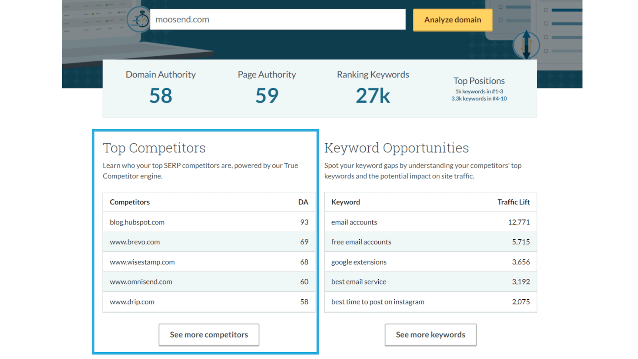638x359 pixels.
Task: Click the DA column header
Action: coord(303,202)
